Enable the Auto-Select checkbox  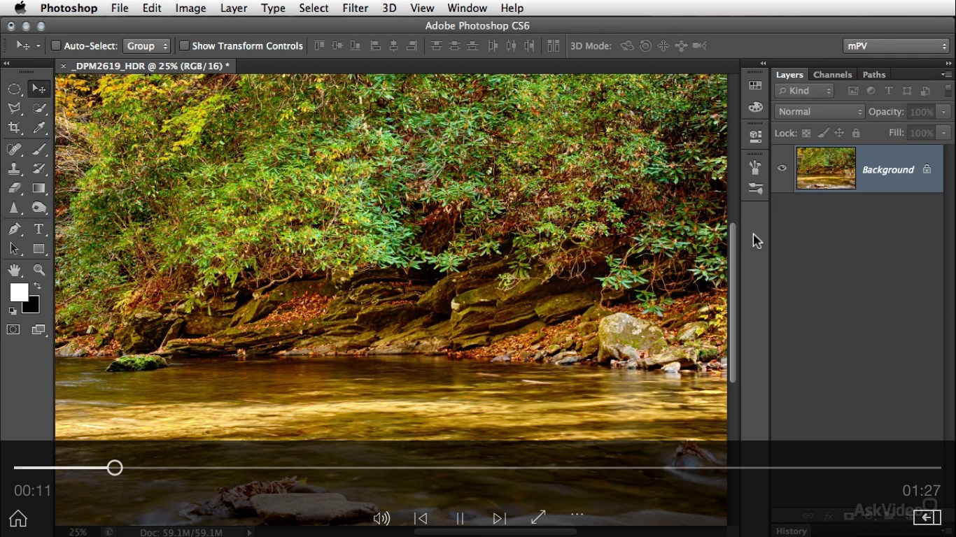point(56,46)
